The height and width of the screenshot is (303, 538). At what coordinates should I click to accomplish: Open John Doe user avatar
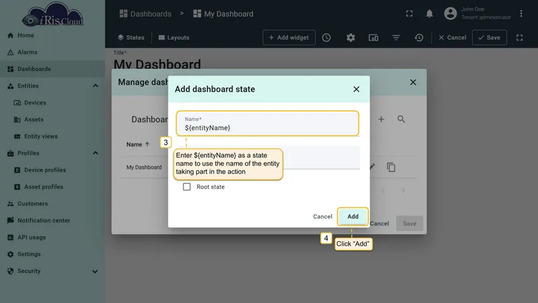(x=450, y=13)
